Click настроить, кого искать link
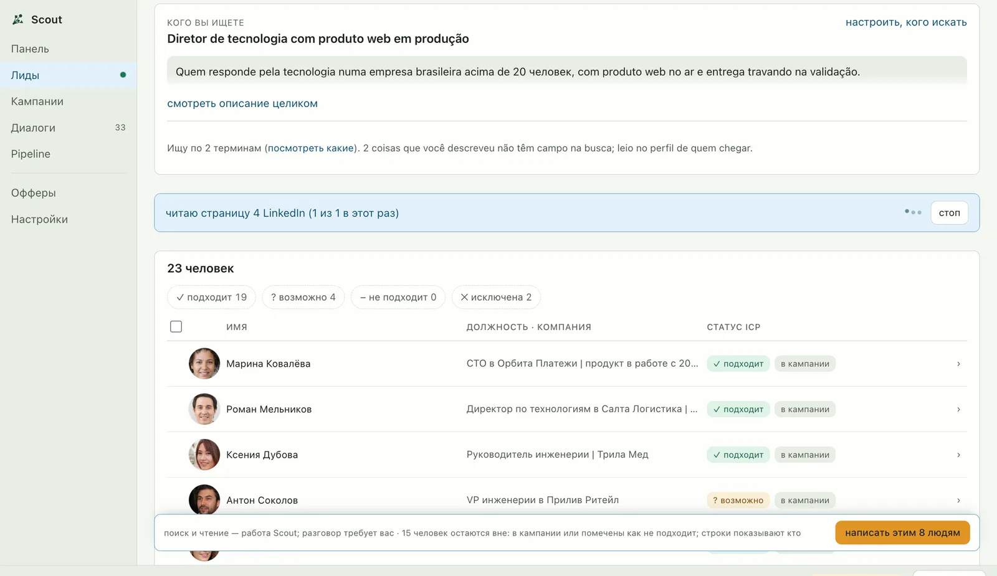Screen dimensions: 997x576 click(906, 22)
